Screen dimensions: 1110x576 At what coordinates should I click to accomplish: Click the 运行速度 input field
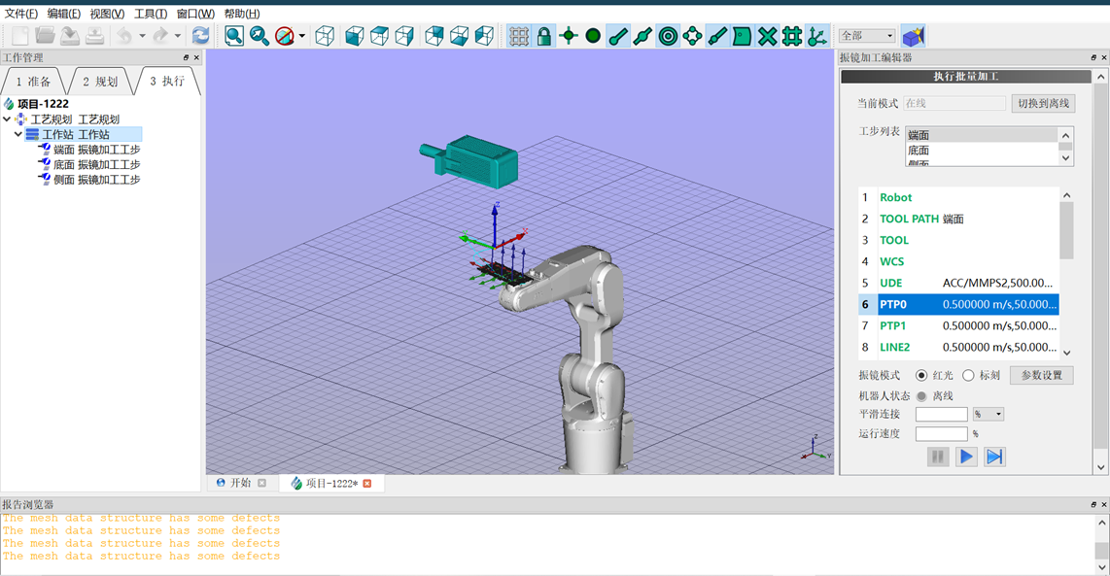[x=941, y=433]
